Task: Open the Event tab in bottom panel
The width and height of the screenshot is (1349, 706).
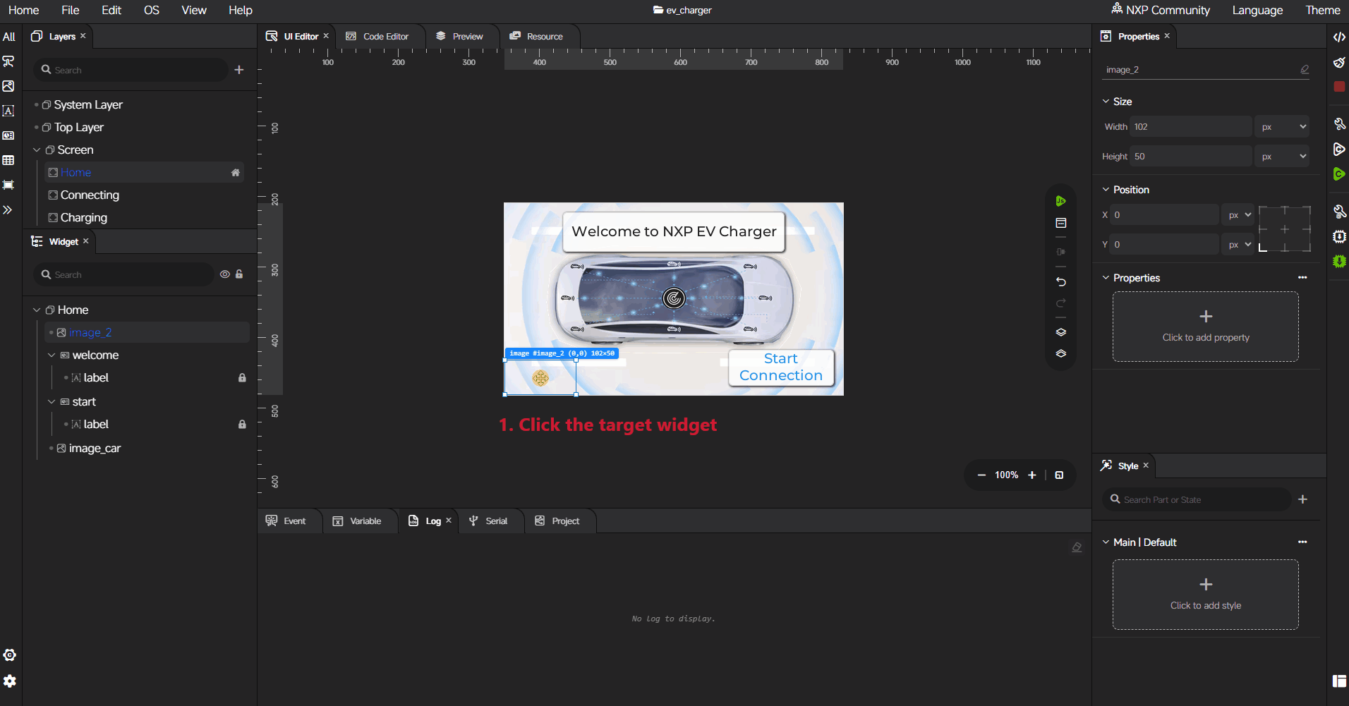Action: click(x=286, y=521)
